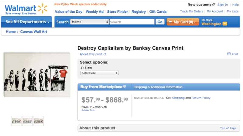Select the first product thumbnail
This screenshot has width=243, height=136.
(x=16, y=121)
